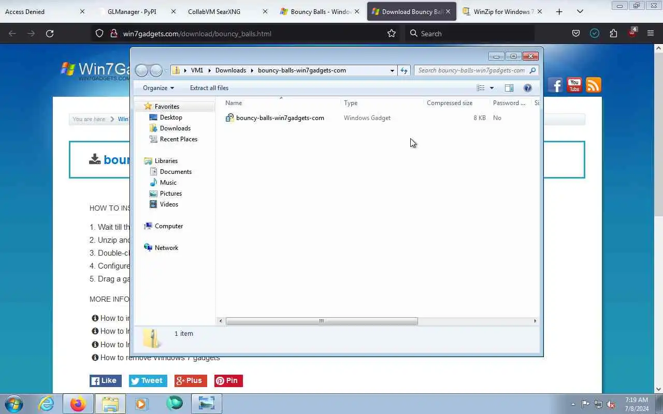This screenshot has height=414, width=663.
Task: Open the Organize dropdown menu
Action: [158, 88]
